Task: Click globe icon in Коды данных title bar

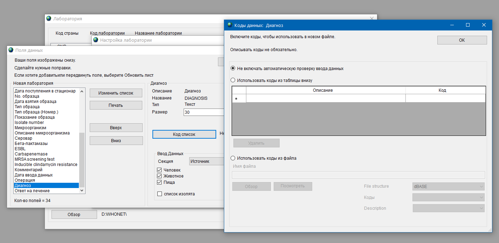Action: click(x=230, y=25)
